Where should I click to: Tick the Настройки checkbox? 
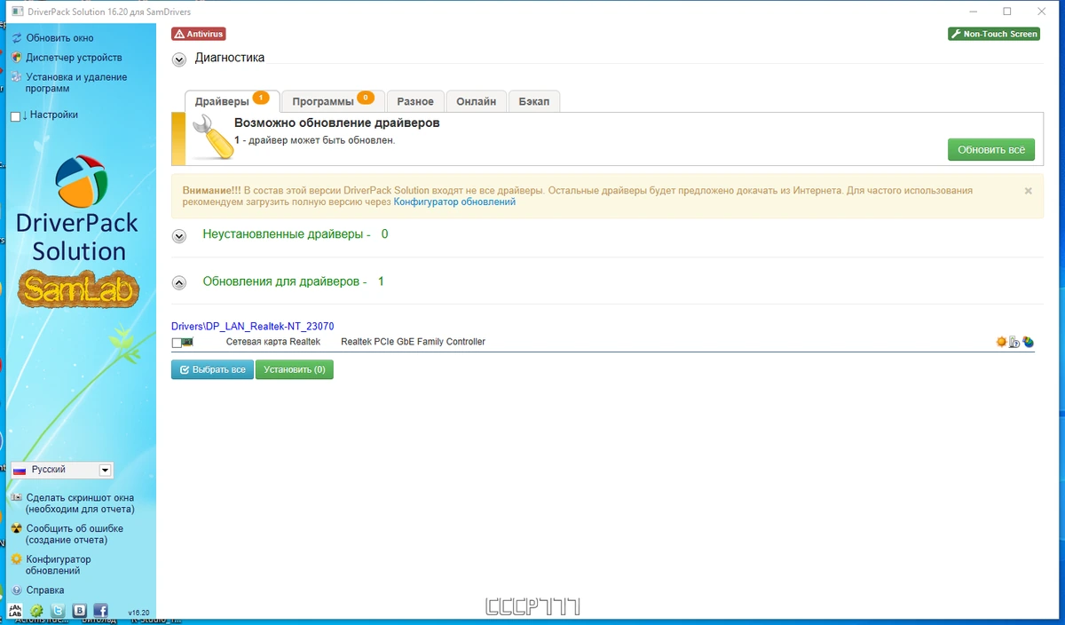(x=15, y=116)
